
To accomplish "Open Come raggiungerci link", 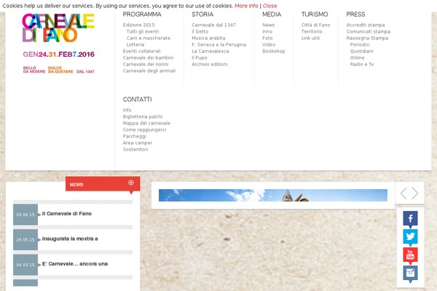I will coord(144,129).
